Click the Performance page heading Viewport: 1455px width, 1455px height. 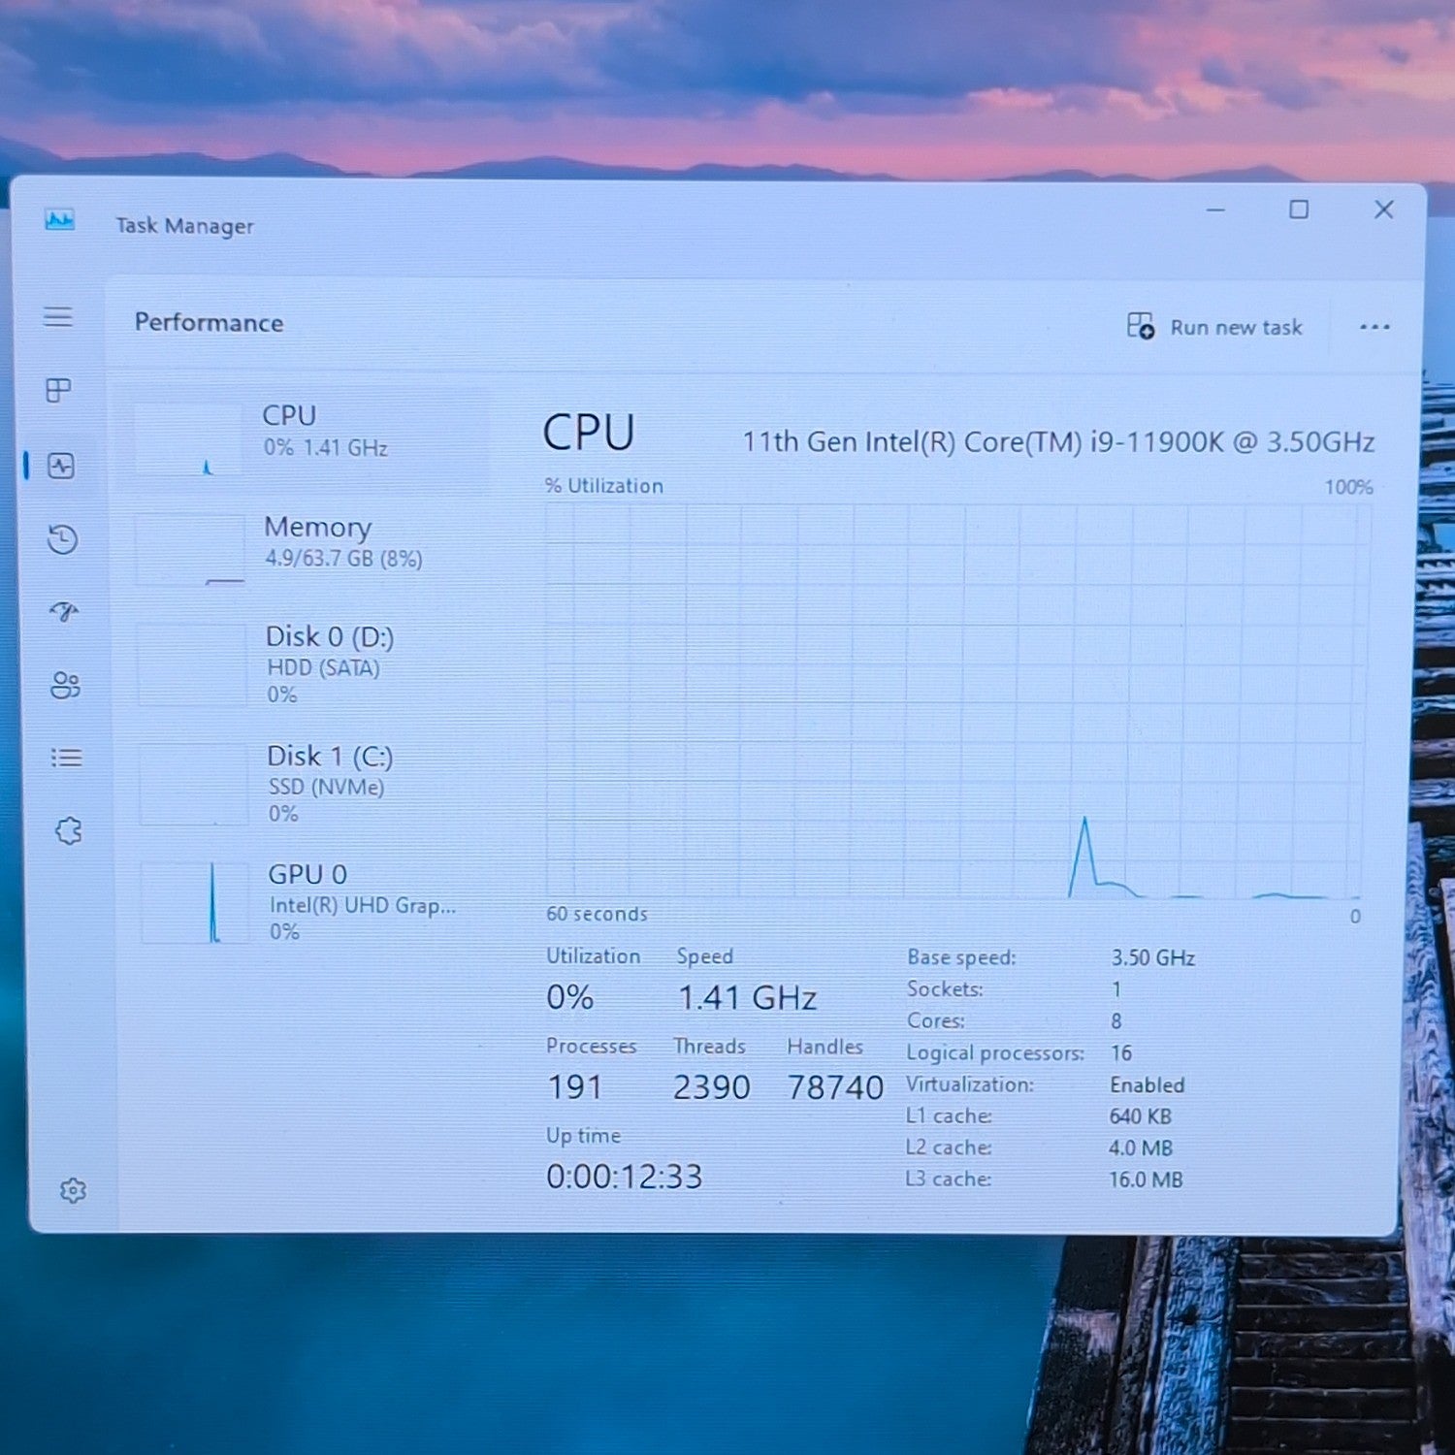pyautogui.click(x=209, y=322)
